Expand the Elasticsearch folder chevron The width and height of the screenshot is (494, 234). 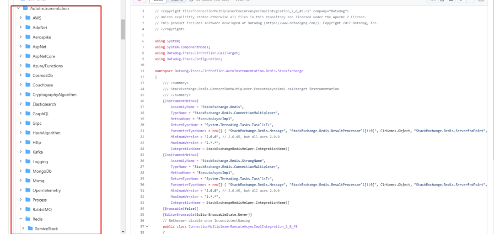tap(21, 104)
